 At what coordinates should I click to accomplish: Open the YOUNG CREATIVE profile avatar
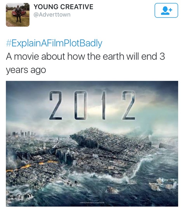pyautogui.click(x=18, y=15)
